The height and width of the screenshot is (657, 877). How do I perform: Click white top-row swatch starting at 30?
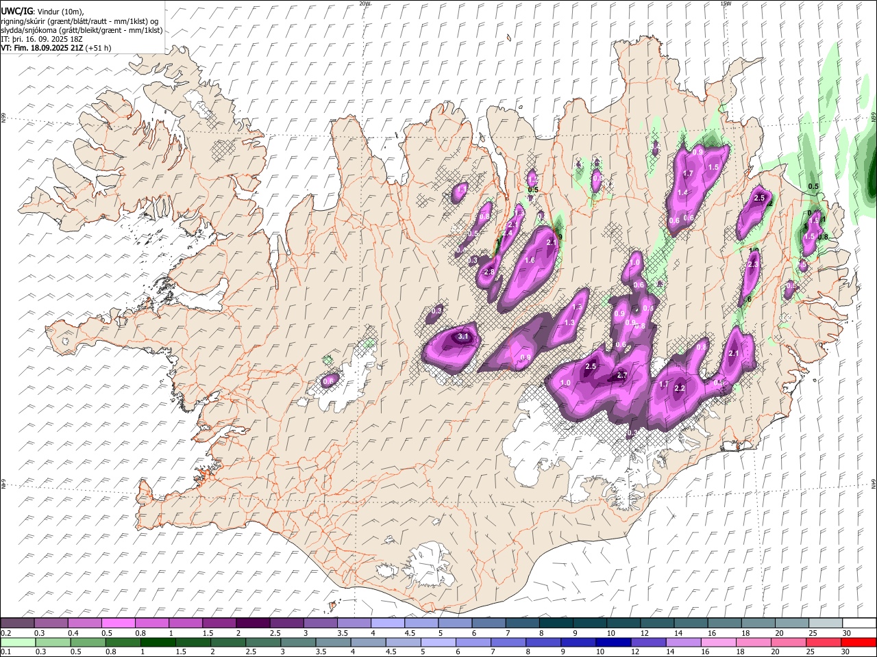pyautogui.click(x=859, y=623)
